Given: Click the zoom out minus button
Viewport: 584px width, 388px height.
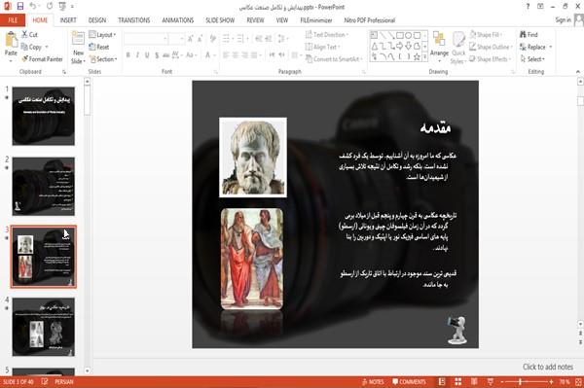Looking at the screenshot, I should [501, 381].
